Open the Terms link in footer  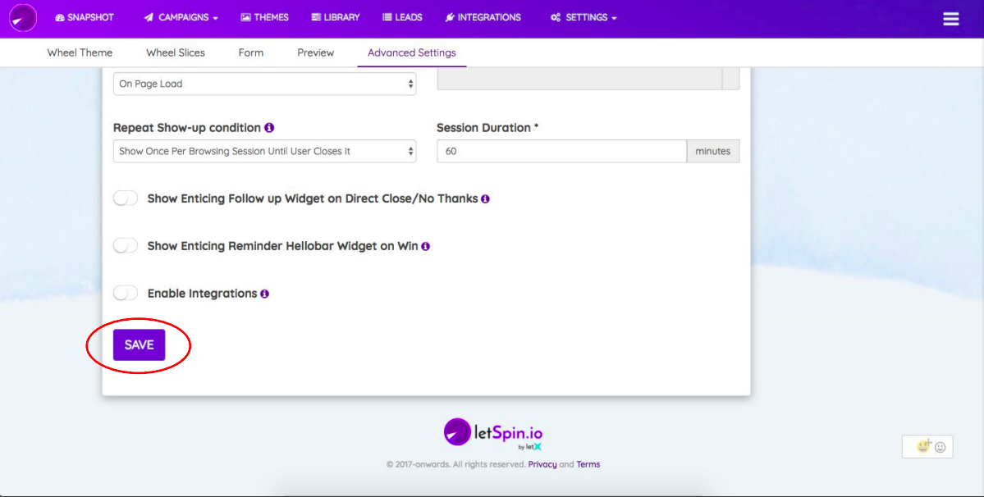[588, 464]
